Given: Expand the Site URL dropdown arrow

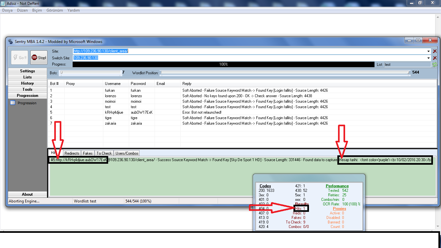Looking at the screenshot, I should tap(429, 51).
